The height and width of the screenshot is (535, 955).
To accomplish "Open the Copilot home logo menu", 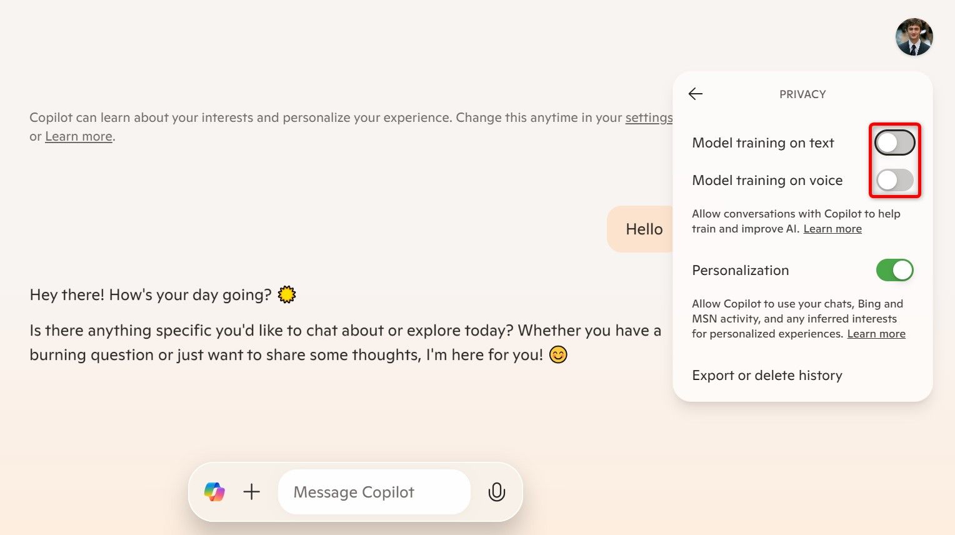I will (214, 492).
